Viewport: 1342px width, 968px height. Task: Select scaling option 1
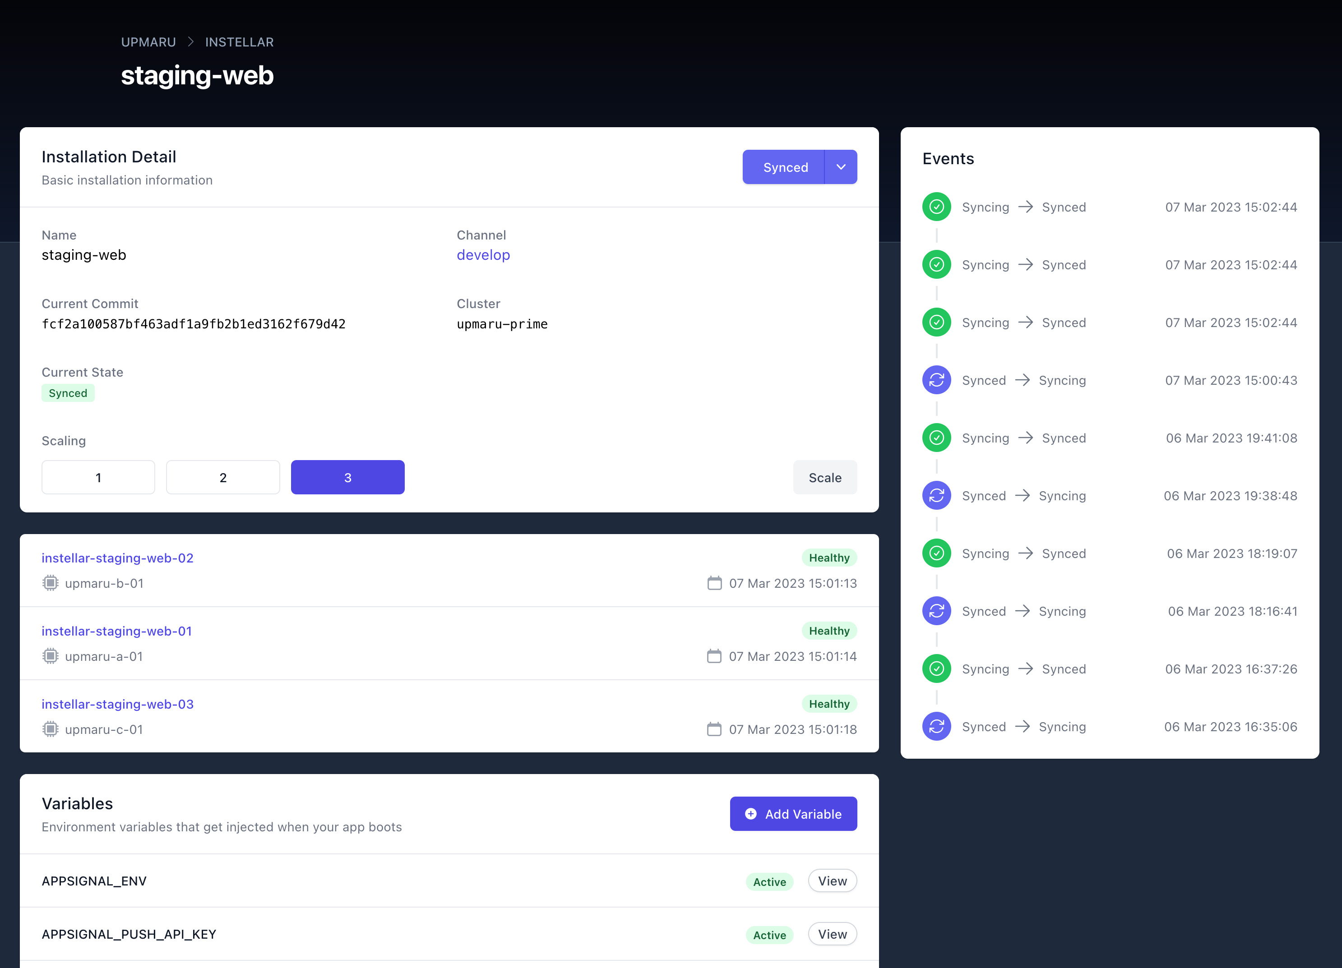97,477
